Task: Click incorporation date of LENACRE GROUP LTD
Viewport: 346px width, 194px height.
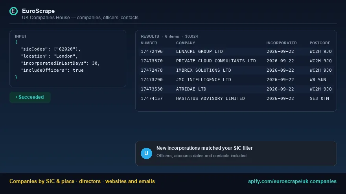Action: (x=280, y=51)
